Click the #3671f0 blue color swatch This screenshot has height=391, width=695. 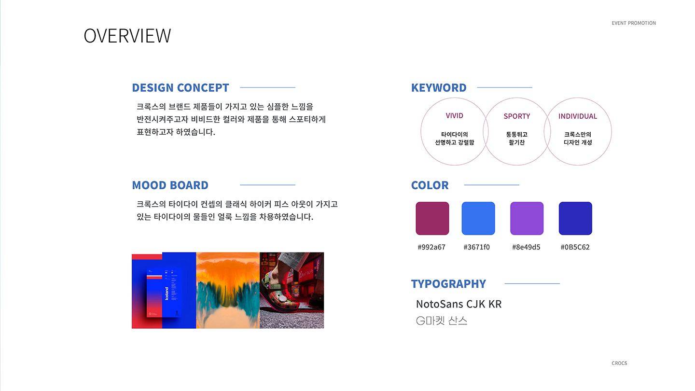478,218
